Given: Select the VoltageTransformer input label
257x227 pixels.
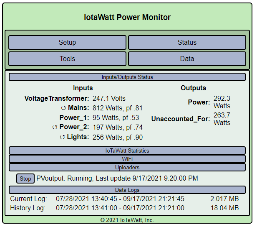Looking at the screenshot, I should tap(57, 98).
